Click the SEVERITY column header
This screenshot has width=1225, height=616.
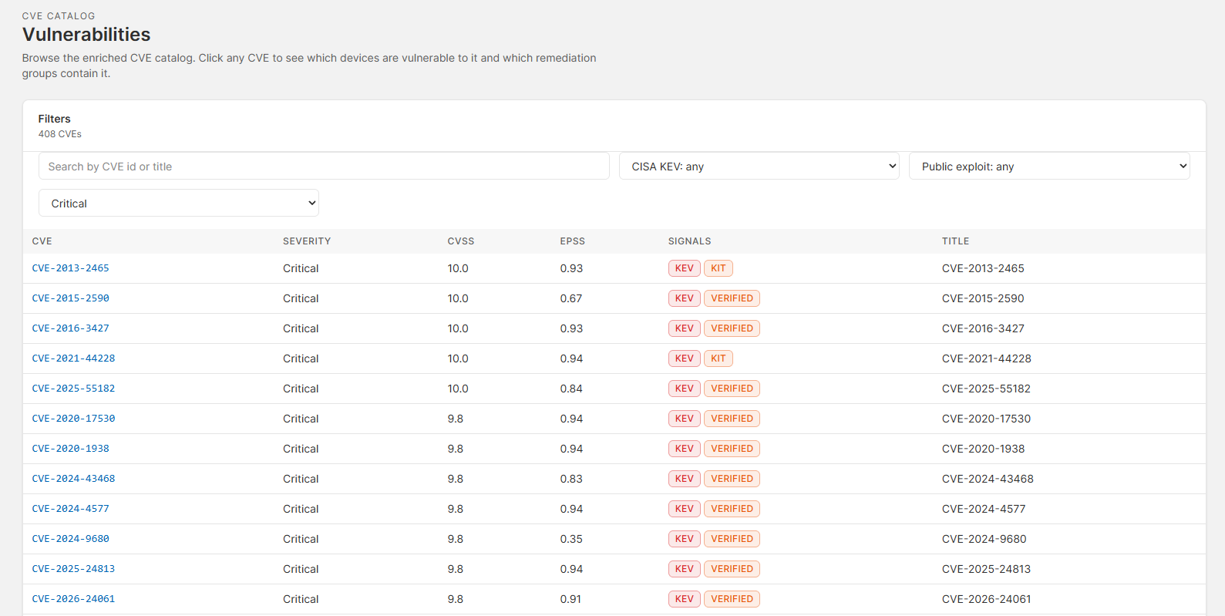pyautogui.click(x=307, y=241)
